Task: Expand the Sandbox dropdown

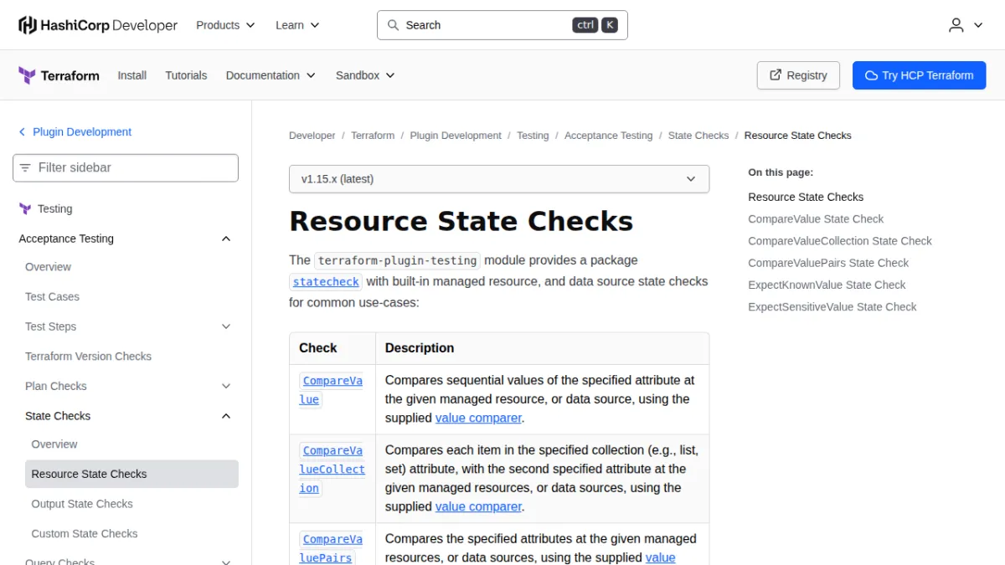Action: click(x=365, y=75)
